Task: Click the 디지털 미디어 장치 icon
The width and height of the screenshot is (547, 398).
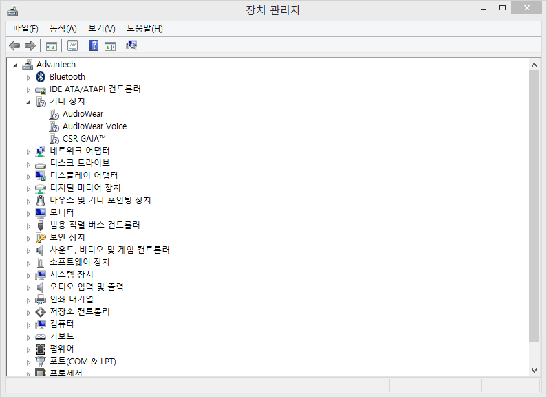Action: point(41,188)
